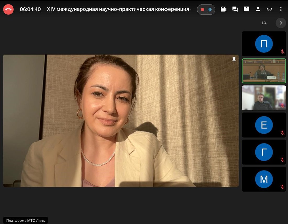Go to next page of participants

[281, 23]
